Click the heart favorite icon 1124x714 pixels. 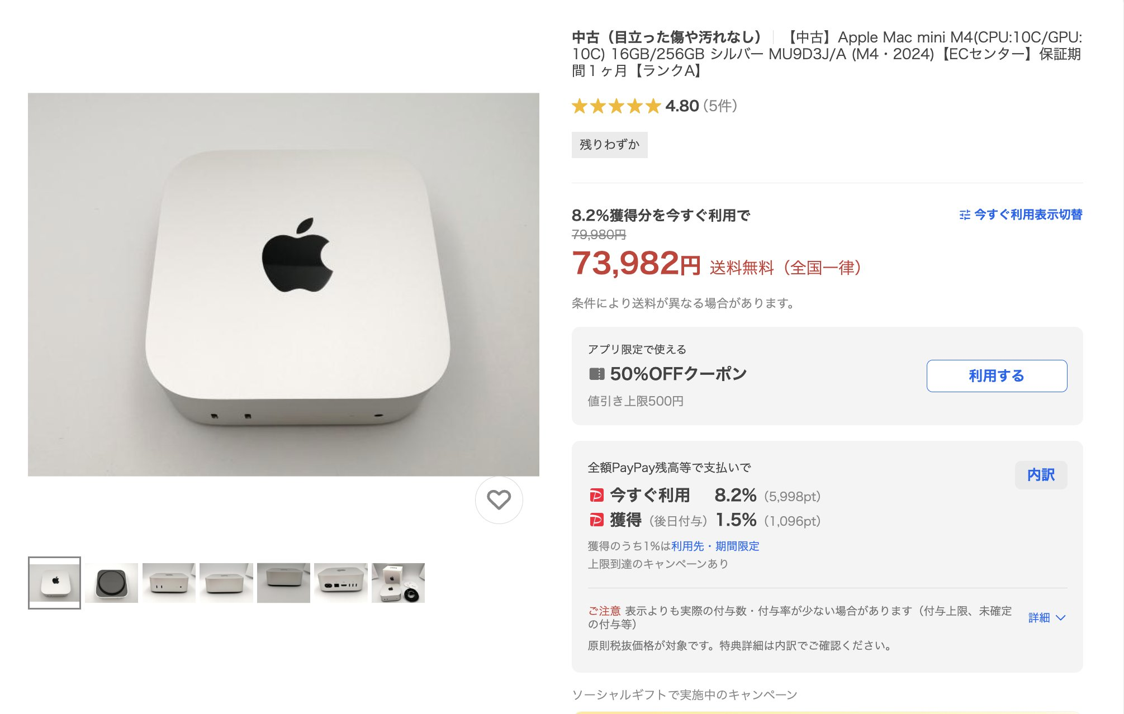click(499, 500)
